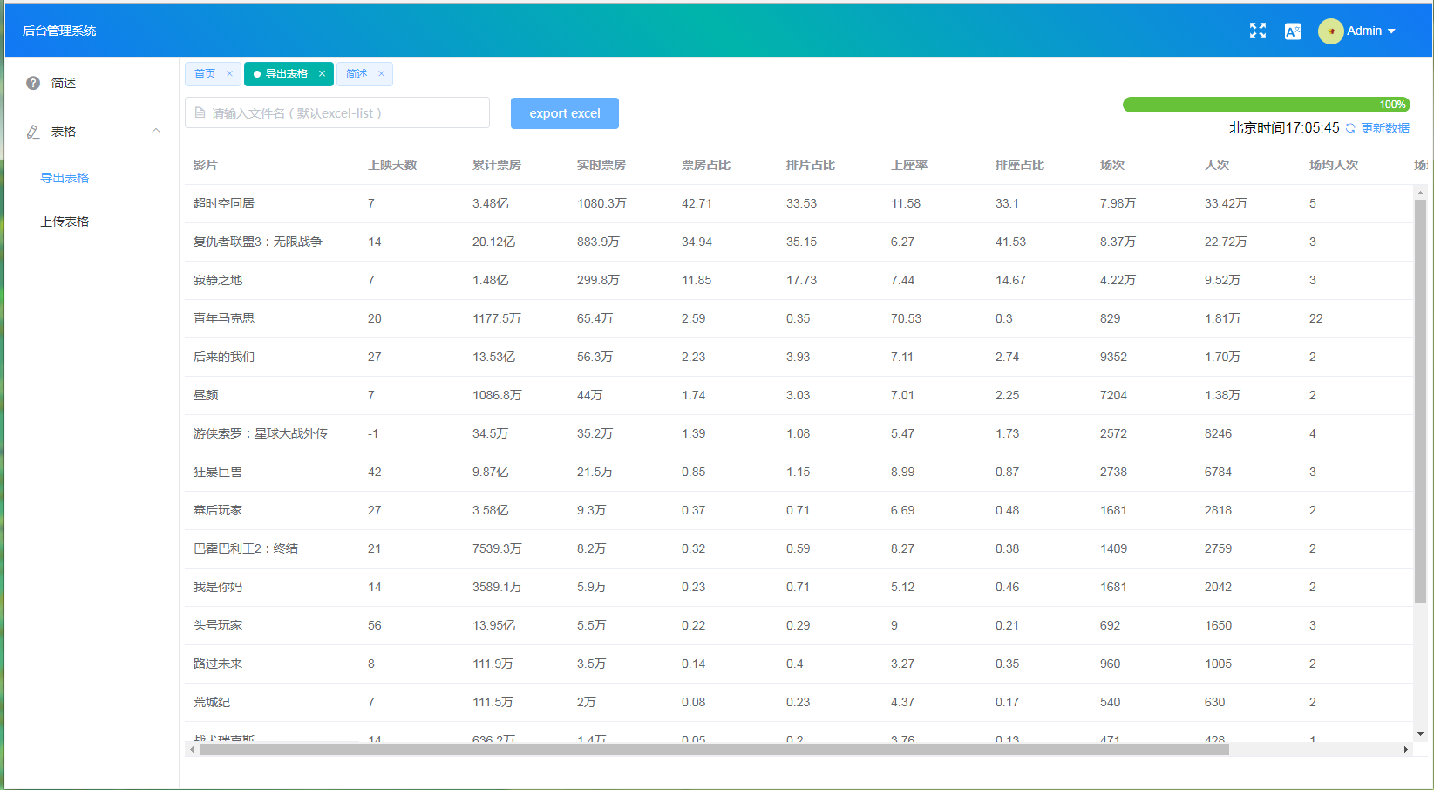Click the Admin avatar image
Viewport: 1434px width, 790px height.
tap(1330, 31)
